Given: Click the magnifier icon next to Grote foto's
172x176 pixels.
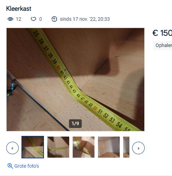Looking at the screenshot, I should [10, 166].
